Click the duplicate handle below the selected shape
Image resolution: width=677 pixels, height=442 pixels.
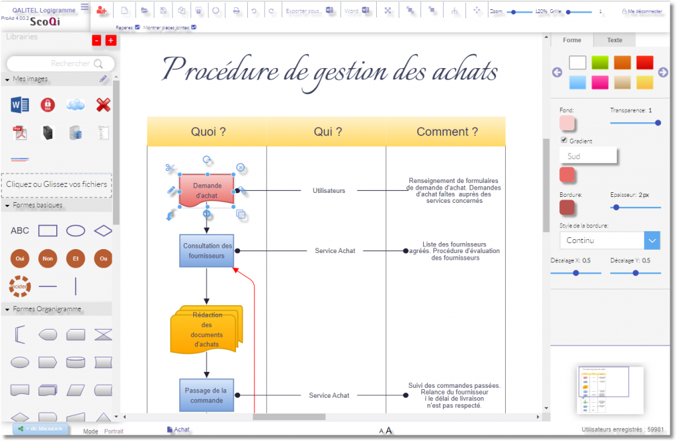[x=241, y=214]
